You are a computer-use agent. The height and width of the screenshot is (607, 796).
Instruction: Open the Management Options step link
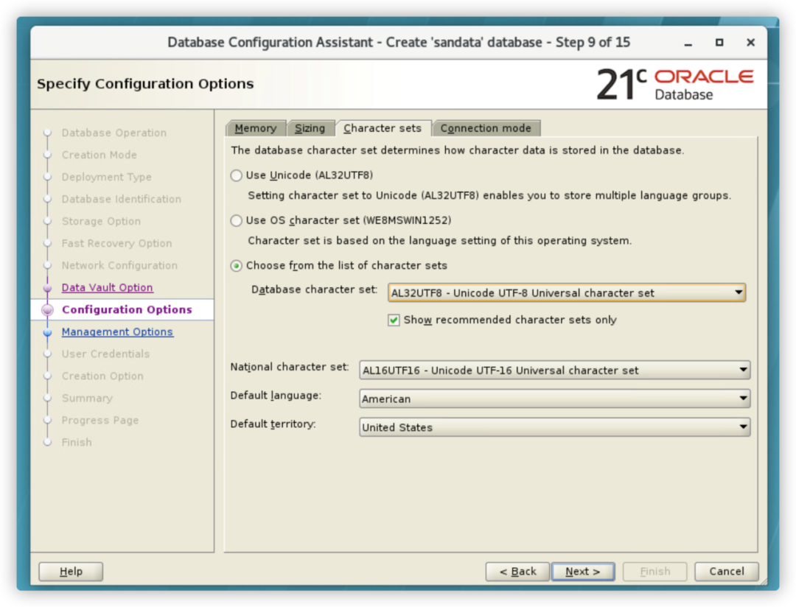117,332
